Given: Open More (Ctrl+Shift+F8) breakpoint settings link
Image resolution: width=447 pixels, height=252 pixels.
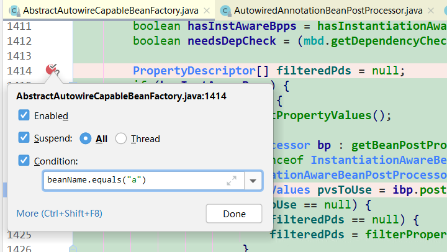Looking at the screenshot, I should pyautogui.click(x=60, y=214).
